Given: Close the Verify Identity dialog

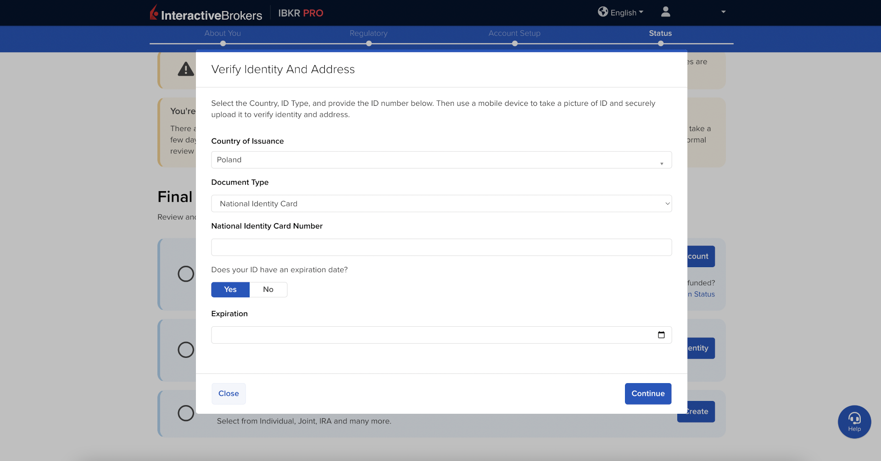Looking at the screenshot, I should (x=229, y=394).
